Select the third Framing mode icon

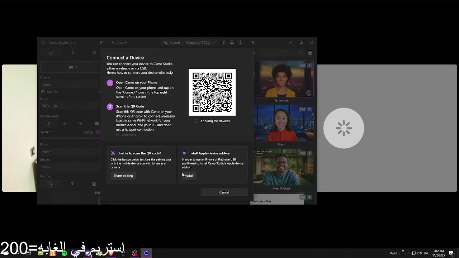(x=94, y=184)
